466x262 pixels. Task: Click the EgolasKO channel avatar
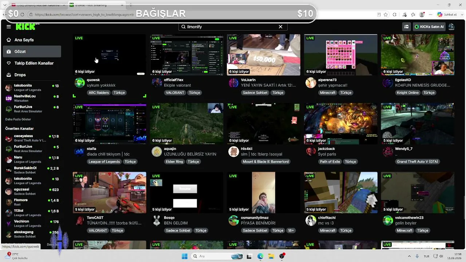pos(388,83)
